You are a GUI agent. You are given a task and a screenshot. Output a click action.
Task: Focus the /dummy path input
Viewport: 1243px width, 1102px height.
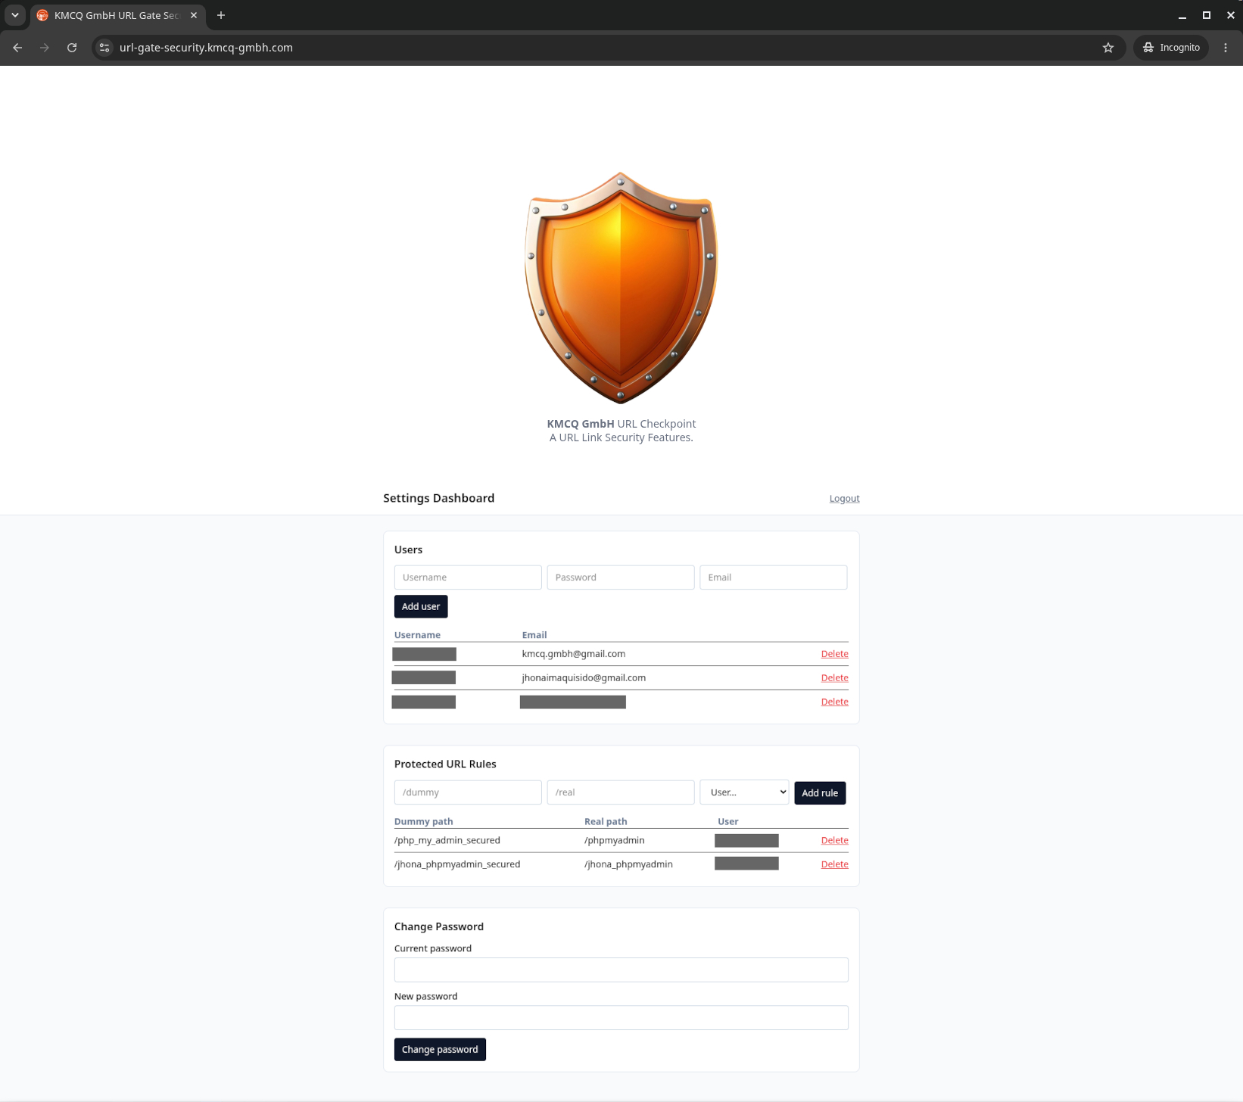click(x=468, y=792)
